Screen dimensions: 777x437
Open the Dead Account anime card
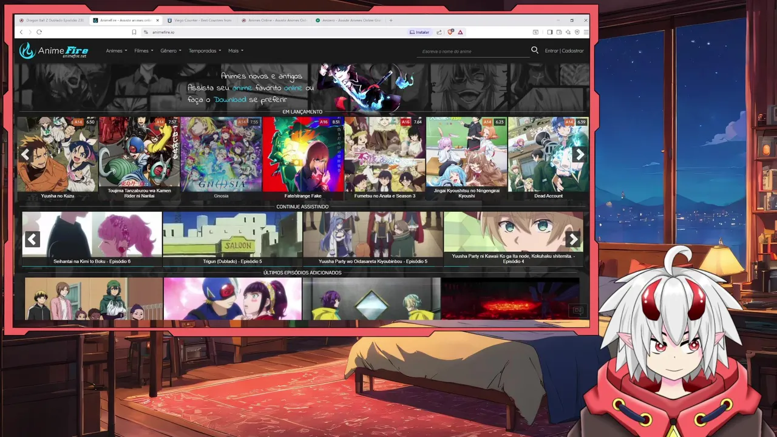[548, 158]
